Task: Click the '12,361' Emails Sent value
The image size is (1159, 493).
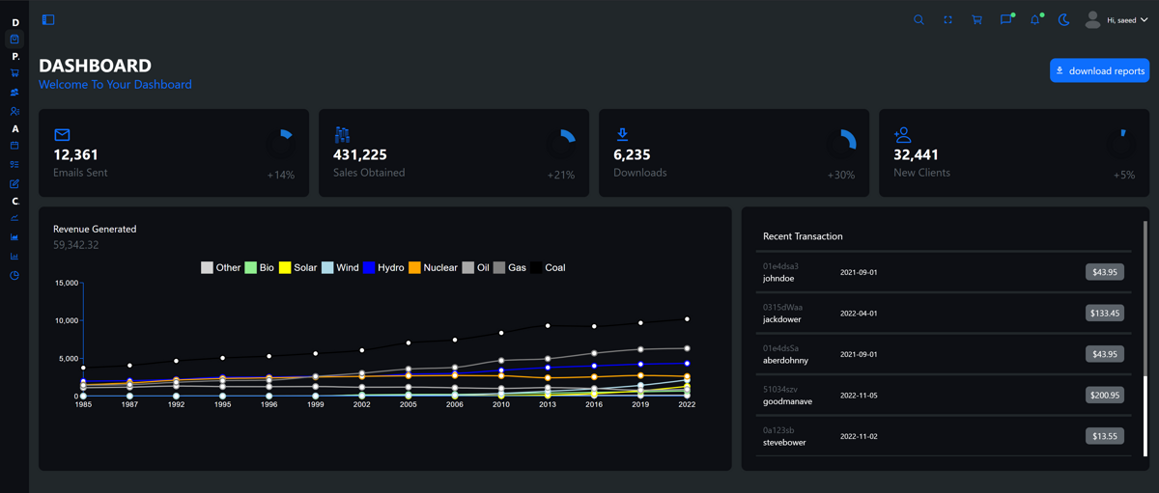Action: coord(75,154)
